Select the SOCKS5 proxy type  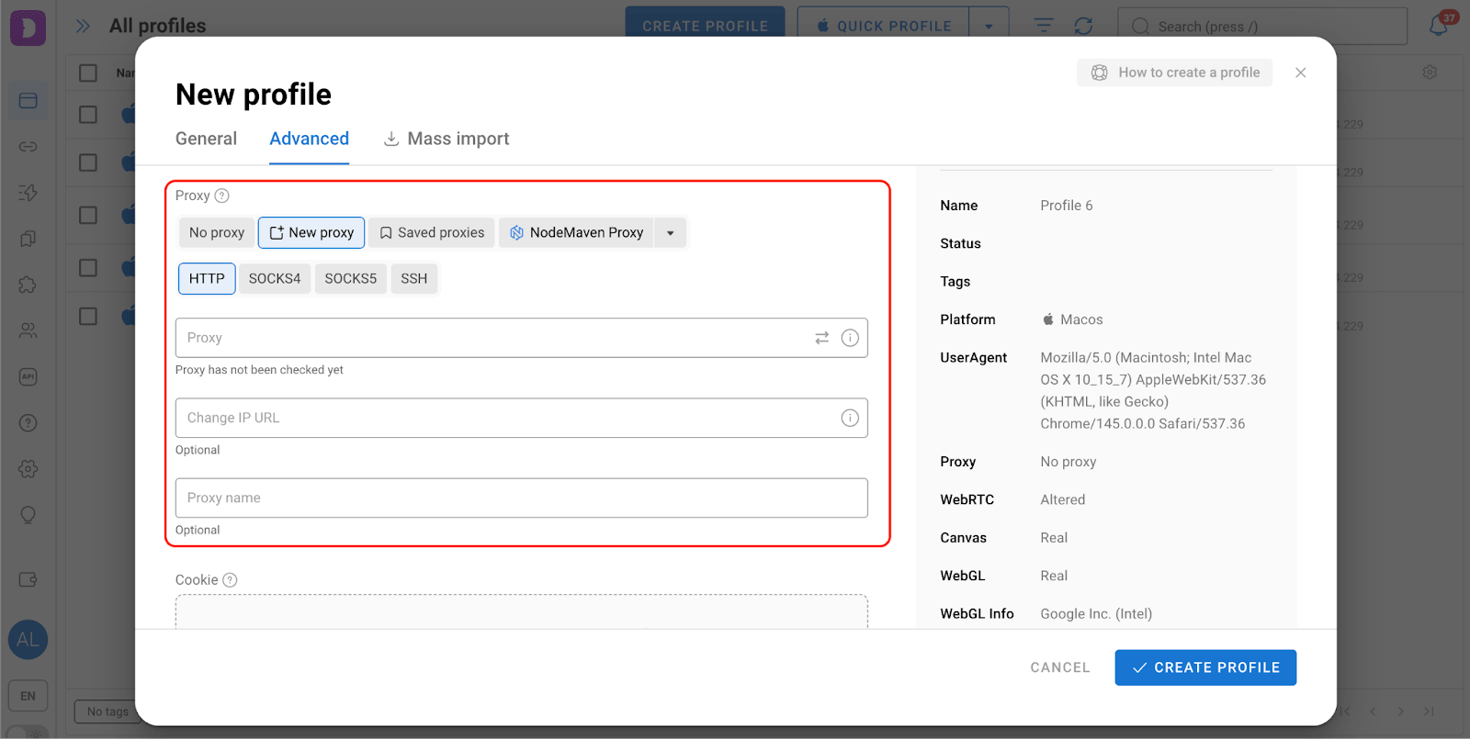pyautogui.click(x=350, y=278)
